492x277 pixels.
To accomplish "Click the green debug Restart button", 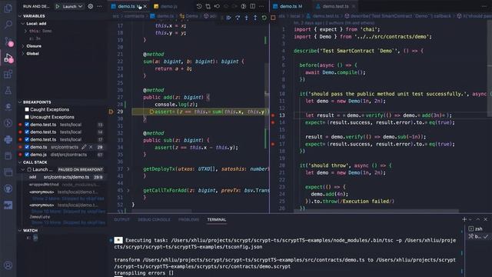I will (264, 18).
